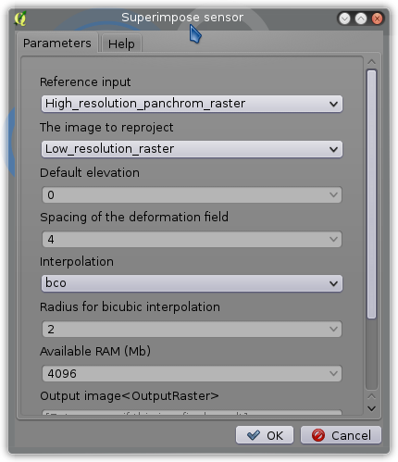Image resolution: width=398 pixels, height=462 pixels.
Task: Click the Radius for bicubic interpolation field
Action: (x=192, y=329)
